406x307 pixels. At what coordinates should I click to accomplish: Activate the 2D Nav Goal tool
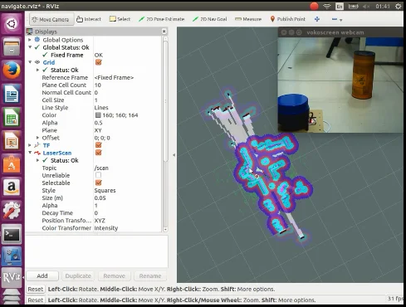209,19
